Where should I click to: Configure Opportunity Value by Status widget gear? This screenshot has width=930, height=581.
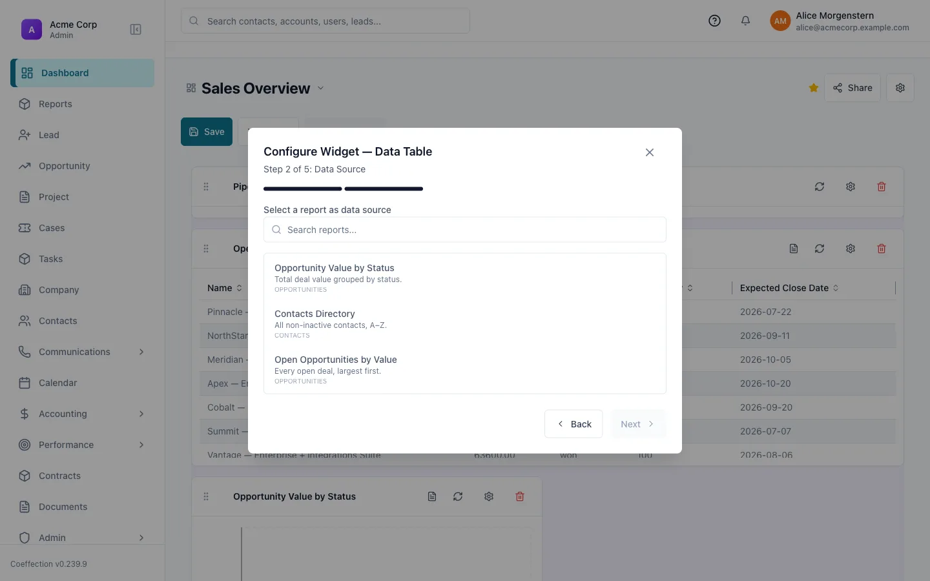489,496
